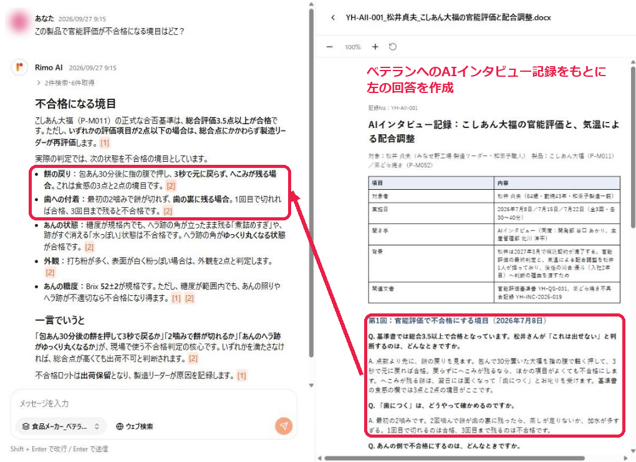Click the document preview horizontal scrollbar
This screenshot has width=636, height=462.
455,458
